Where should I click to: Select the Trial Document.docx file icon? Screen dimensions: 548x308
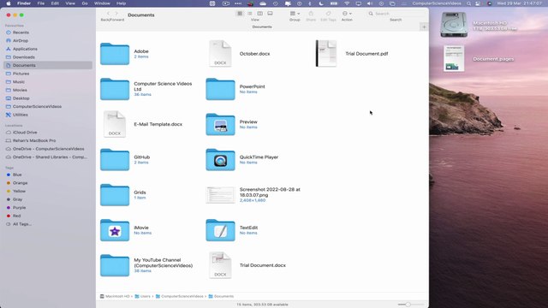pyautogui.click(x=220, y=265)
